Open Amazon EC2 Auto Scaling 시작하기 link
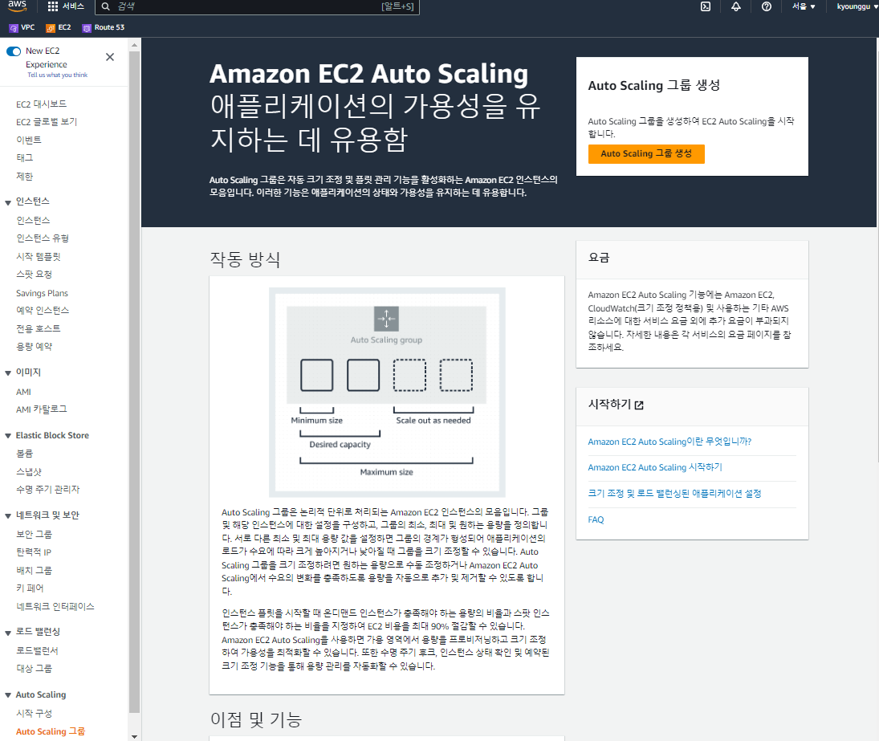 655,467
